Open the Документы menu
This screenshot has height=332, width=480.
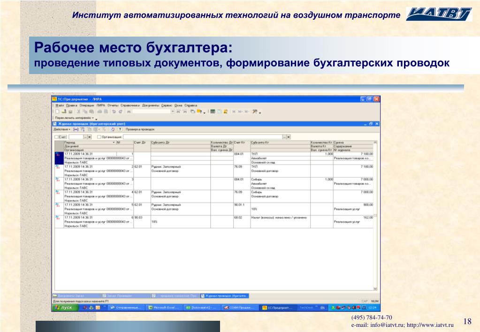[151, 105]
